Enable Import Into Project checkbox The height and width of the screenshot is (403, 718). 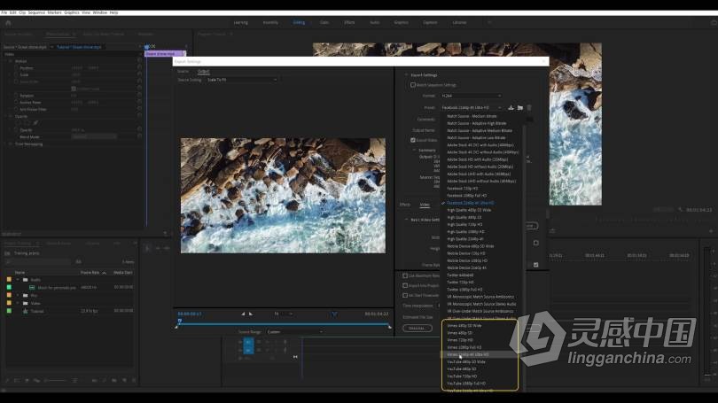tap(405, 285)
